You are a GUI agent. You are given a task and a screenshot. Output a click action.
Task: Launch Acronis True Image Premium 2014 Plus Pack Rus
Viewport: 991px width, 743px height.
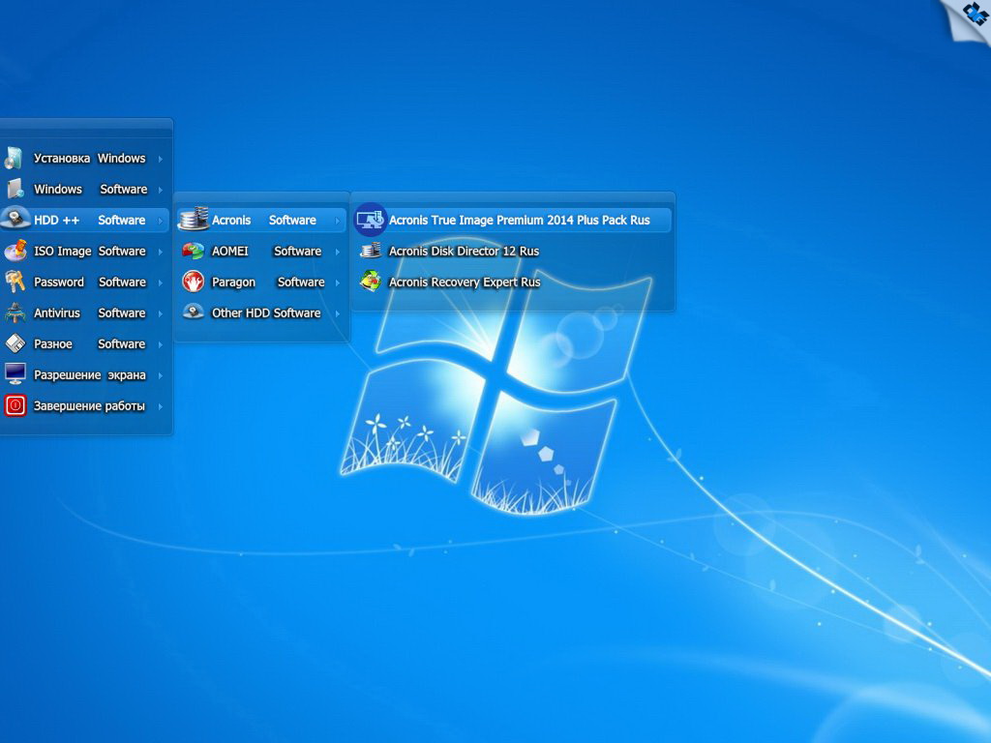pyautogui.click(x=513, y=220)
